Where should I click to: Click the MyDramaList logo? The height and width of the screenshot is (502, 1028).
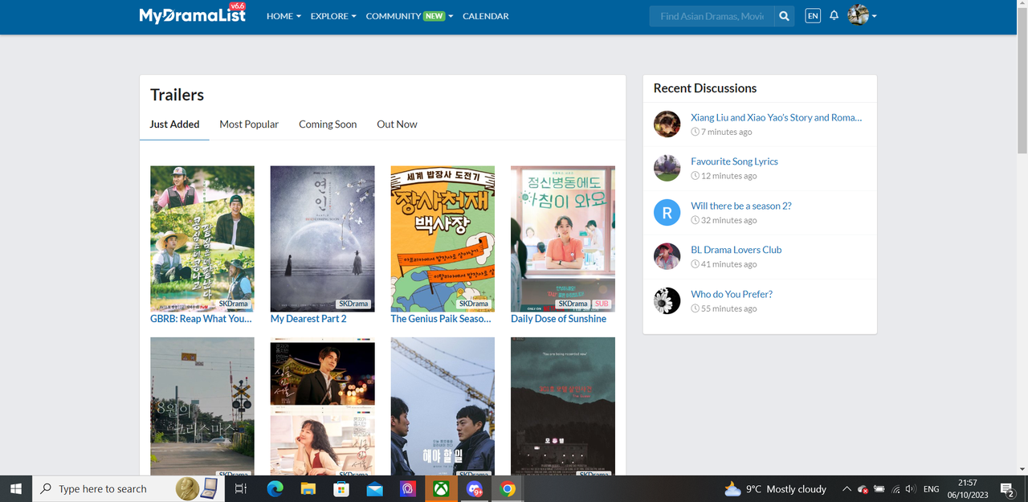pyautogui.click(x=193, y=14)
